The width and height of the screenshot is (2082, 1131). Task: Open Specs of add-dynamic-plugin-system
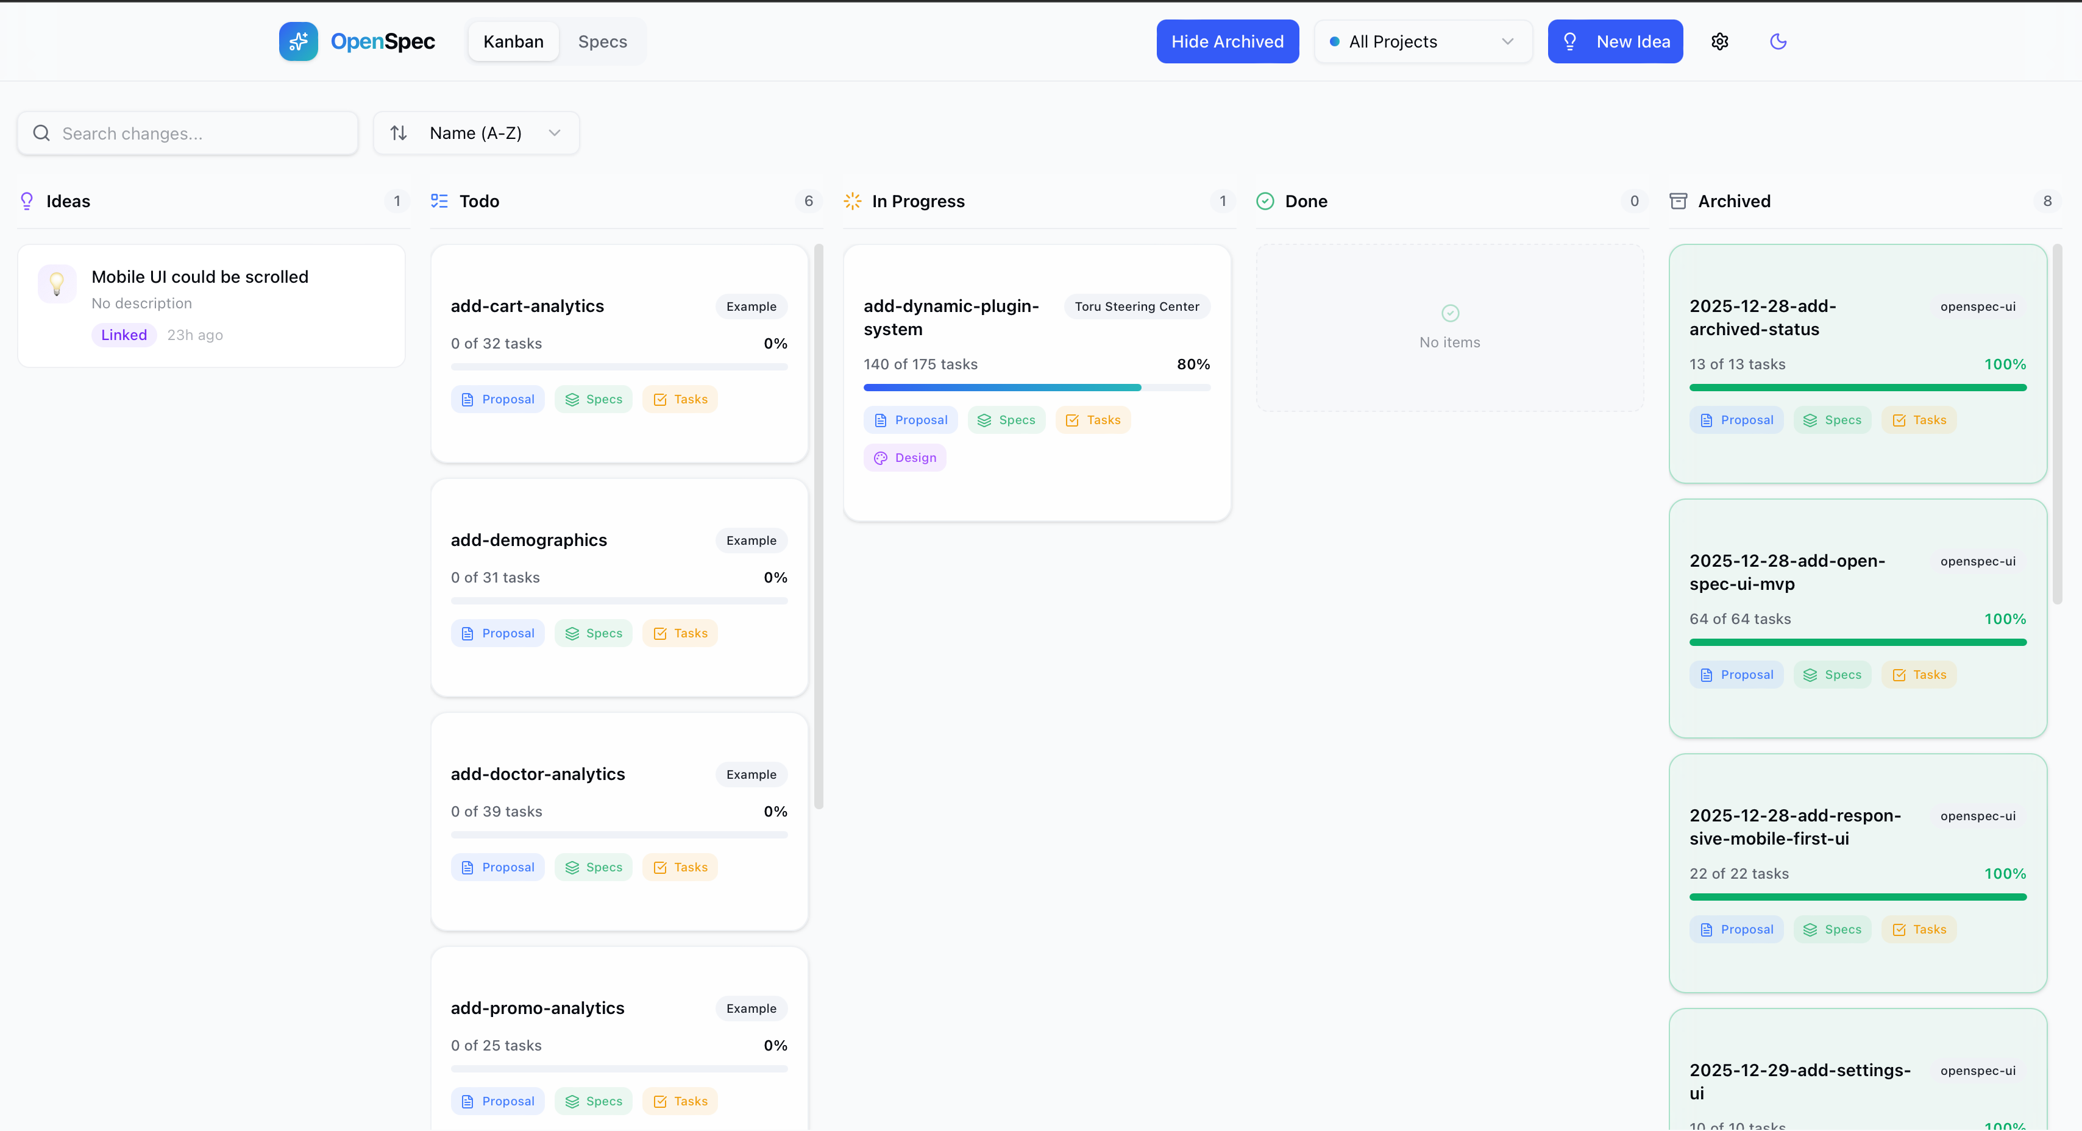click(1006, 420)
